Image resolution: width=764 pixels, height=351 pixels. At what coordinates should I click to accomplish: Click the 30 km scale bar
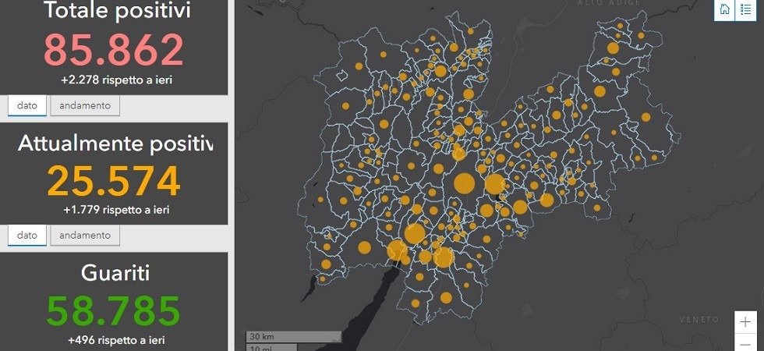(293, 336)
